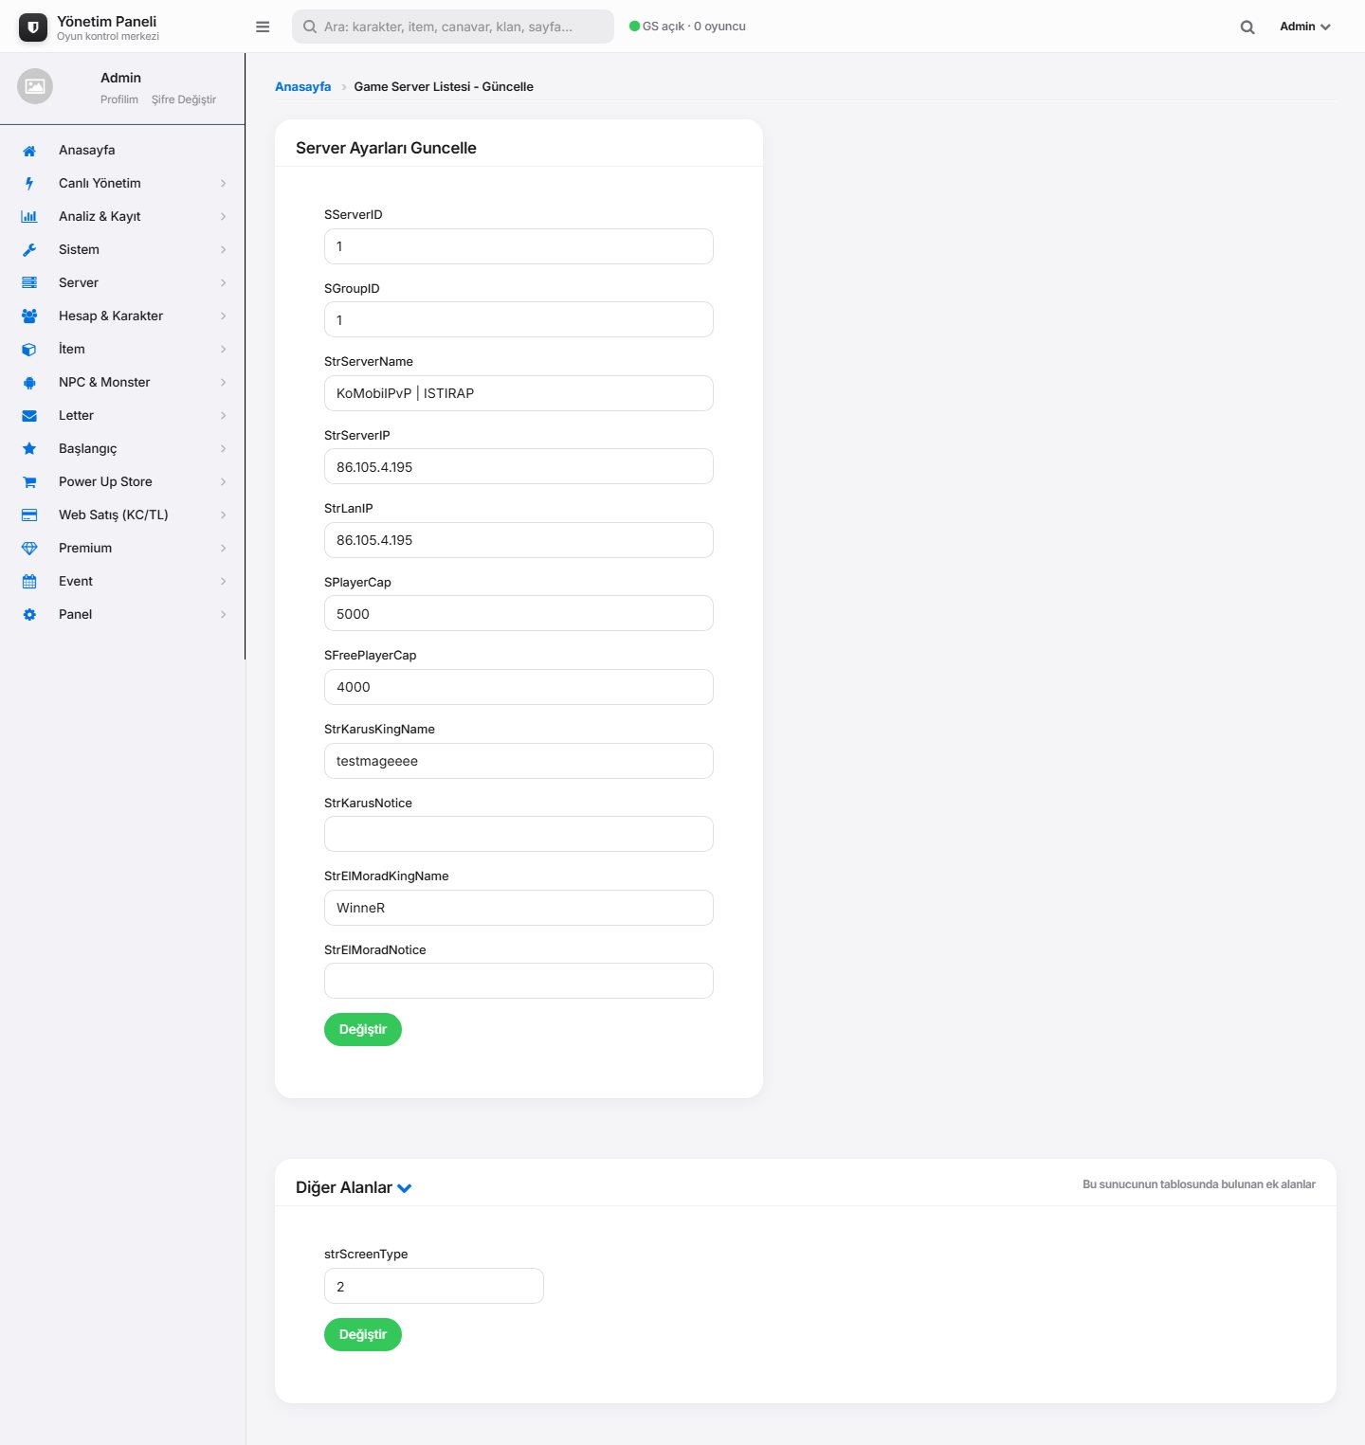Click the Analiz & Kayıt chart icon
Image resolution: width=1365 pixels, height=1445 pixels.
click(x=29, y=217)
